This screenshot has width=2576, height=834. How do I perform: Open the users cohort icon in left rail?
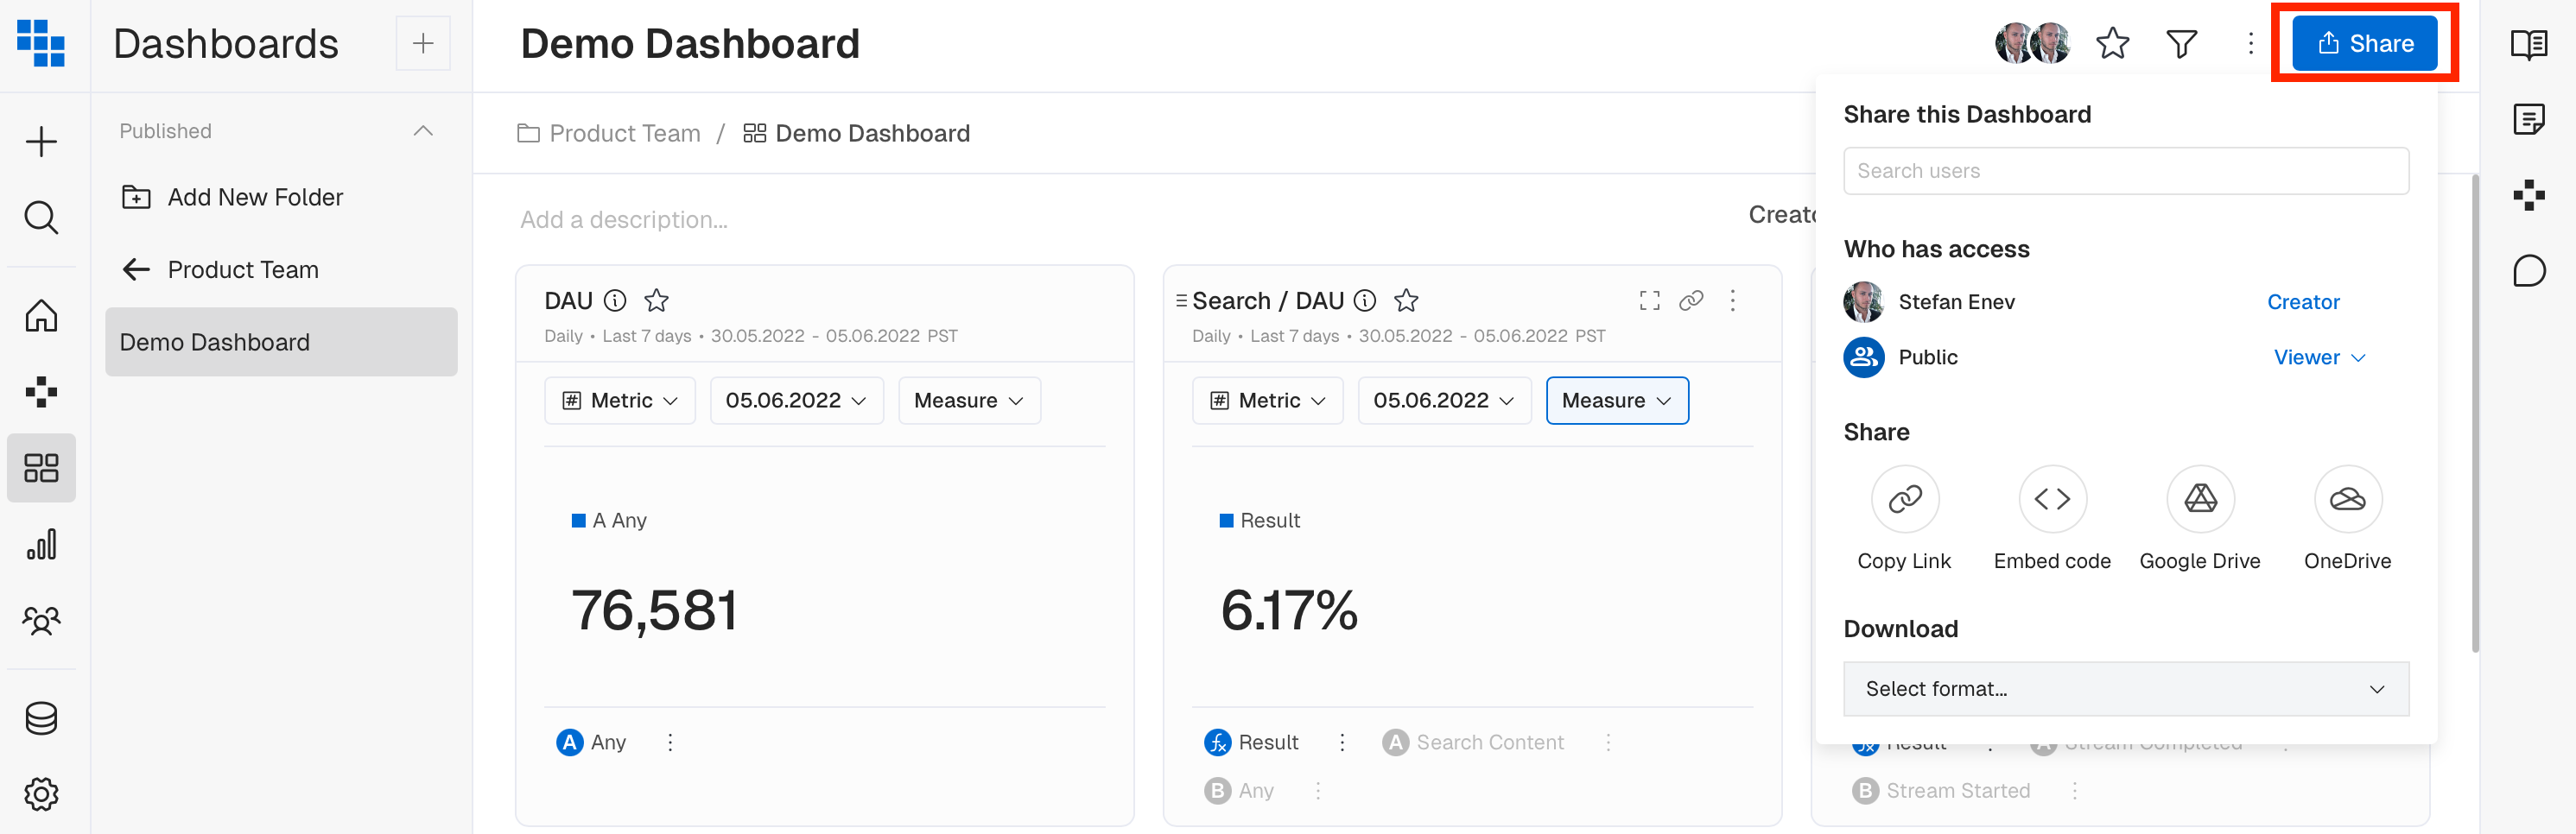[41, 621]
